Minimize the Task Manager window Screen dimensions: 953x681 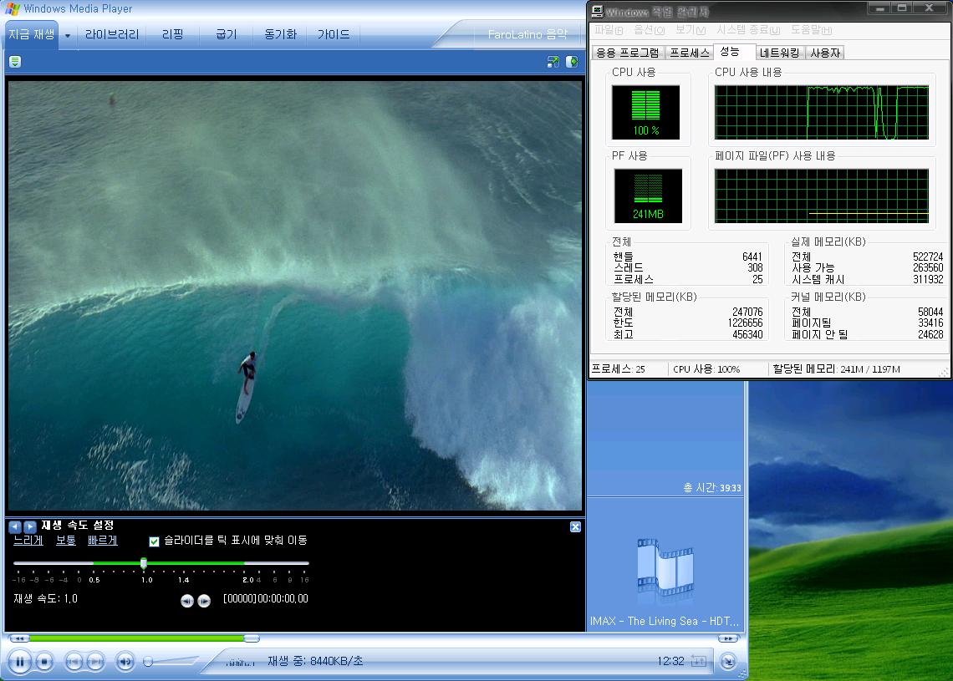pyautogui.click(x=879, y=8)
